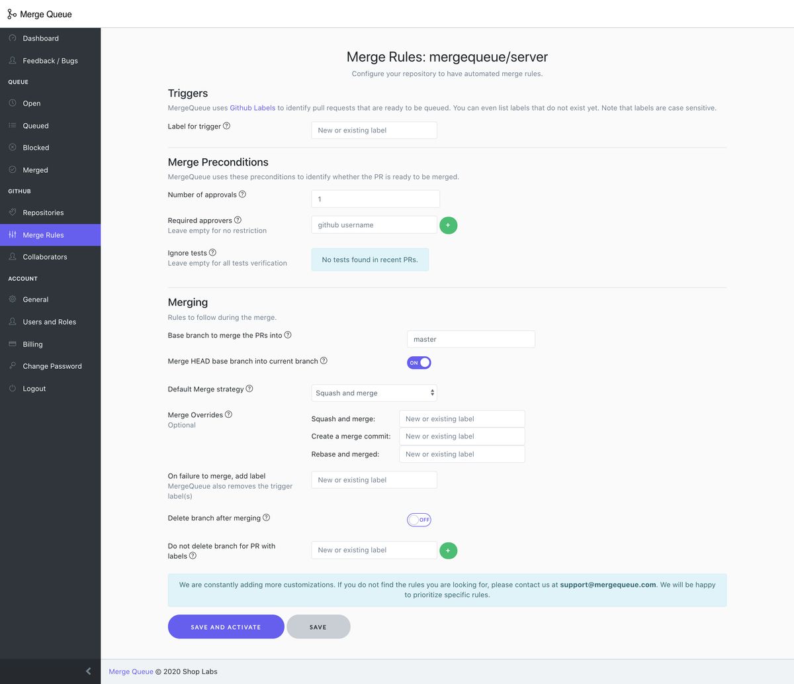
Task: Open Default Merge strategy dropdown
Action: (x=374, y=393)
